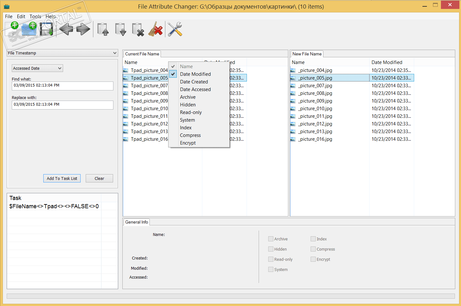The width and height of the screenshot is (461, 306).
Task: Switch to the New File Name tab
Action: pyautogui.click(x=307, y=54)
